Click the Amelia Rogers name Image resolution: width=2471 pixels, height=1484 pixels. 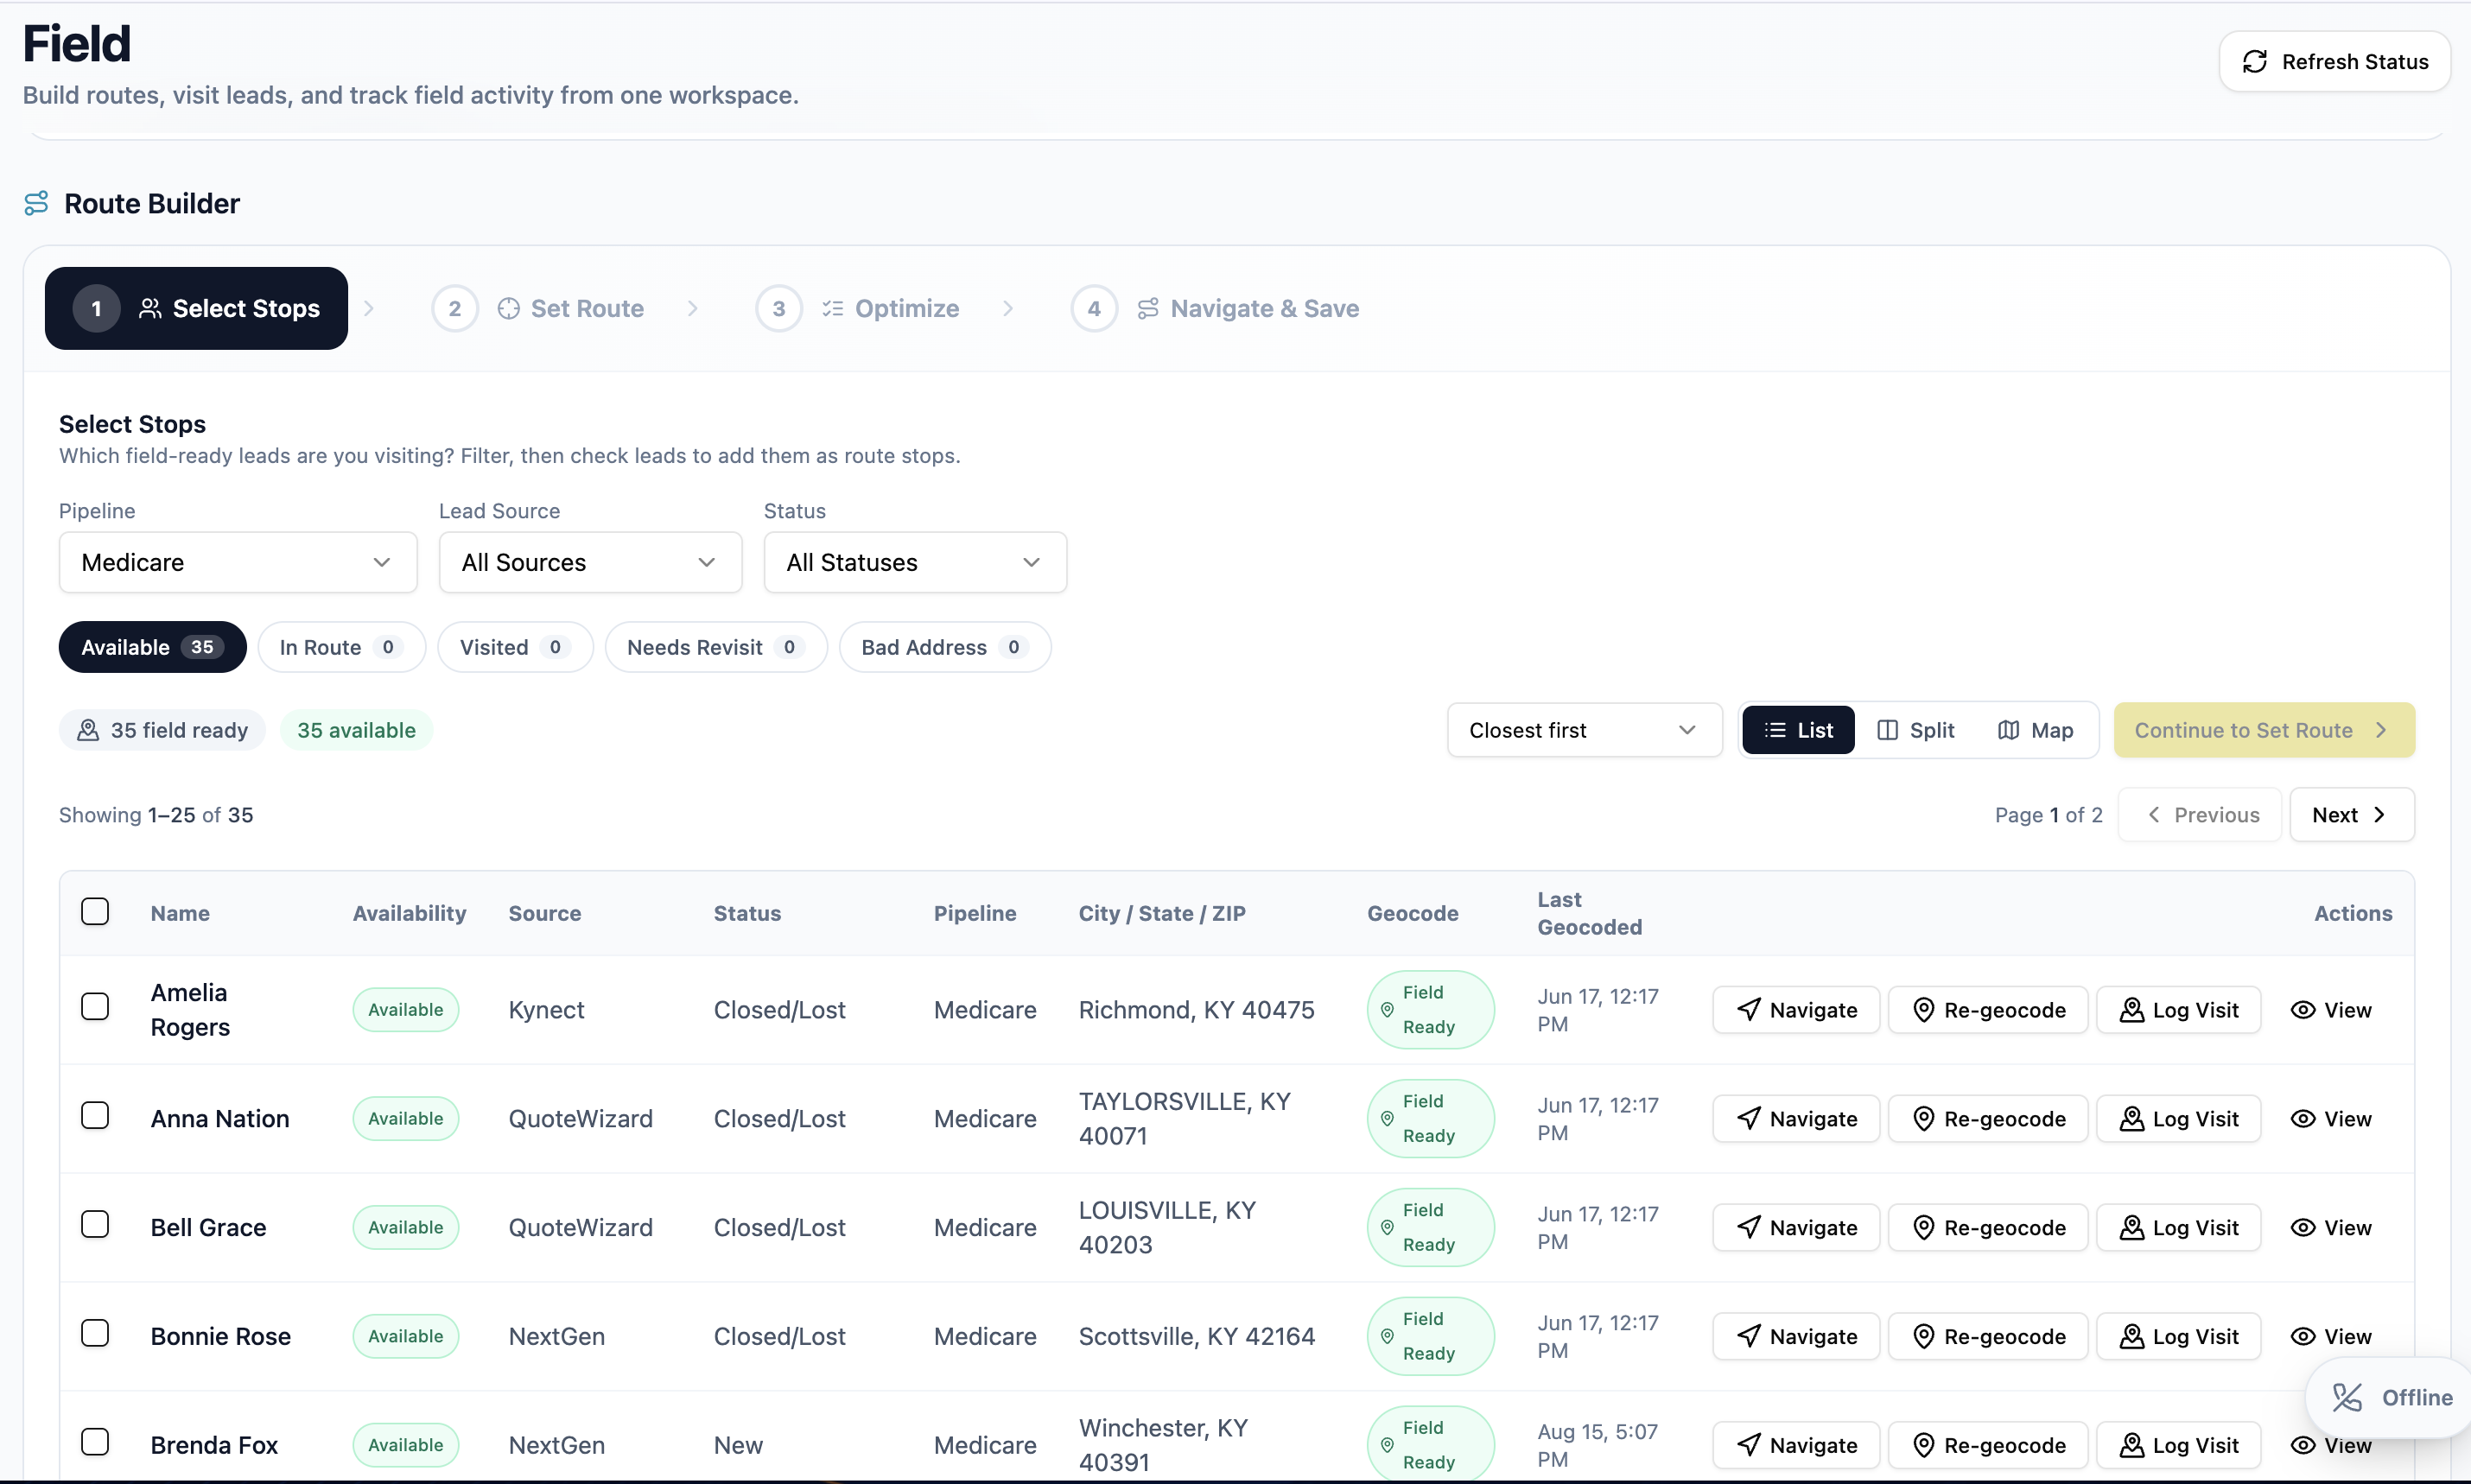[x=190, y=1010]
